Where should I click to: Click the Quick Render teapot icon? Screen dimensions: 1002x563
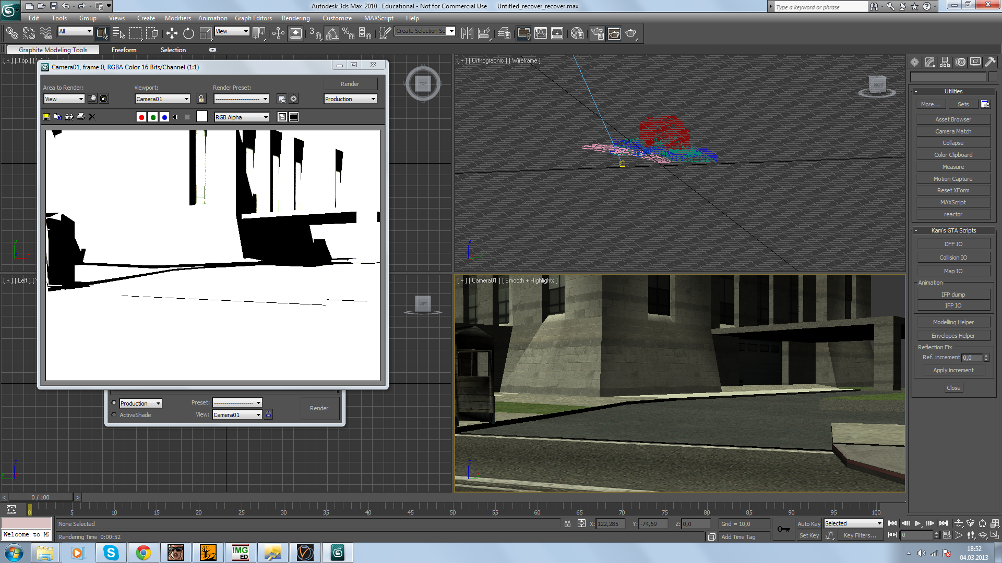point(631,33)
